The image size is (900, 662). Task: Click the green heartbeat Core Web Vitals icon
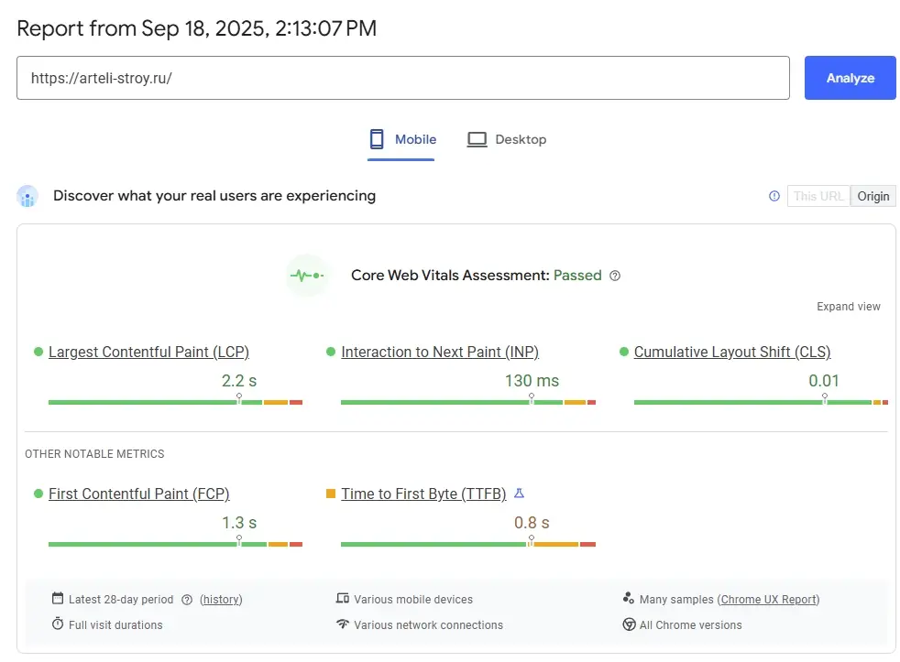(x=307, y=276)
